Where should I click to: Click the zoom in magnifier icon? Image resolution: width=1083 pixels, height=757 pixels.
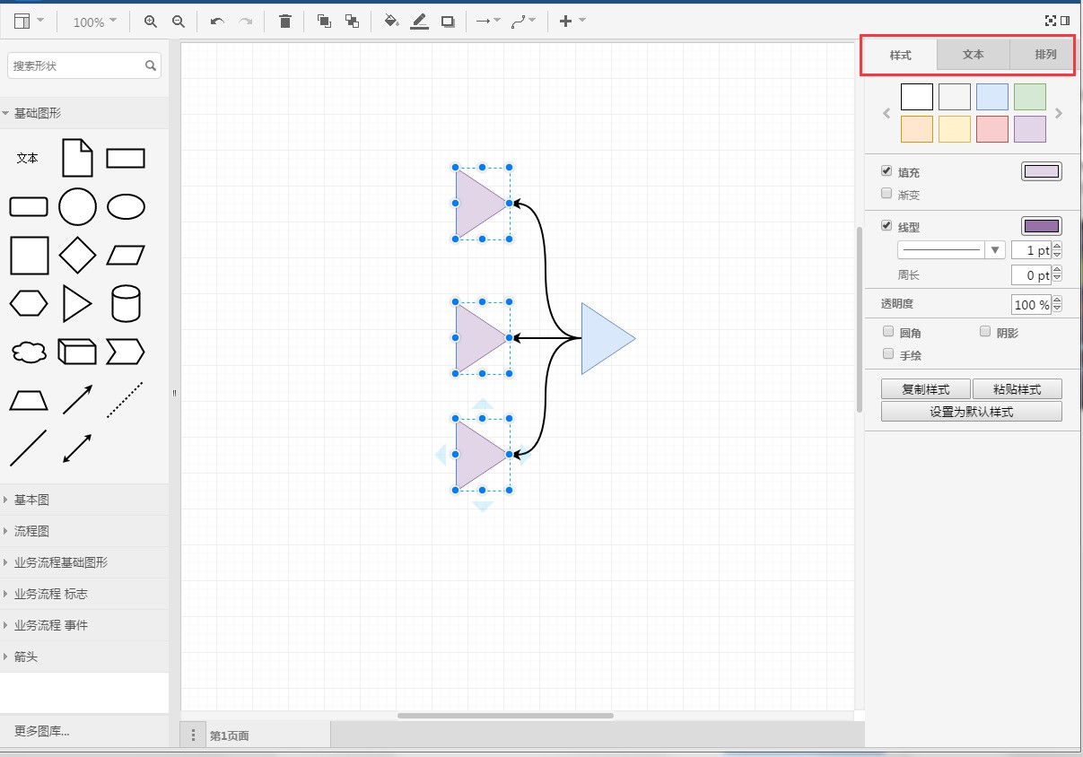pos(151,22)
